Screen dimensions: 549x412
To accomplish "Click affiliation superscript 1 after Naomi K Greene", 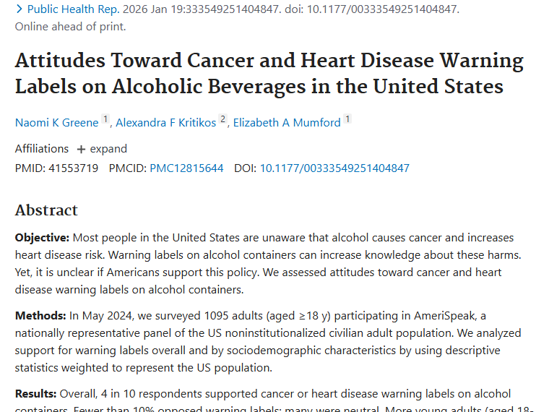I will point(105,120).
